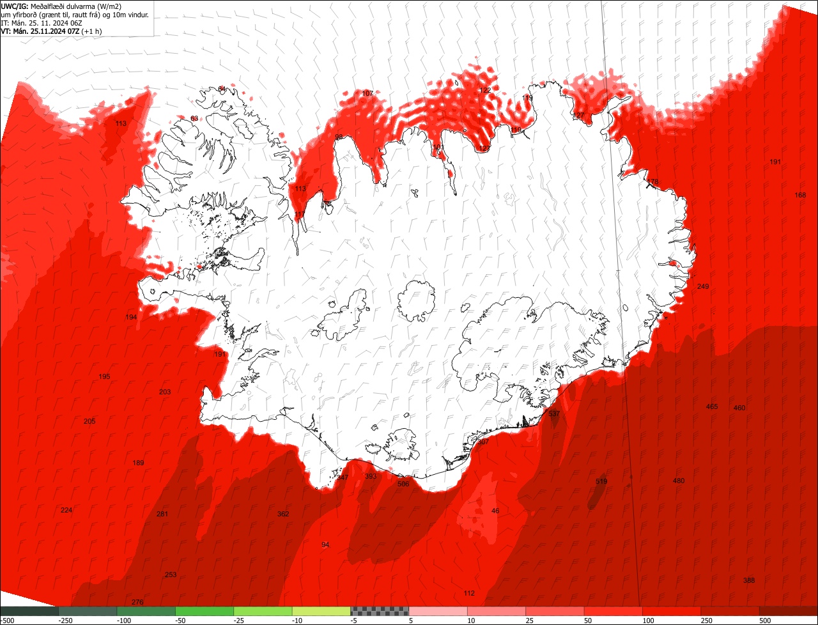Click the map value '46'
This screenshot has width=818, height=625.
pos(495,511)
